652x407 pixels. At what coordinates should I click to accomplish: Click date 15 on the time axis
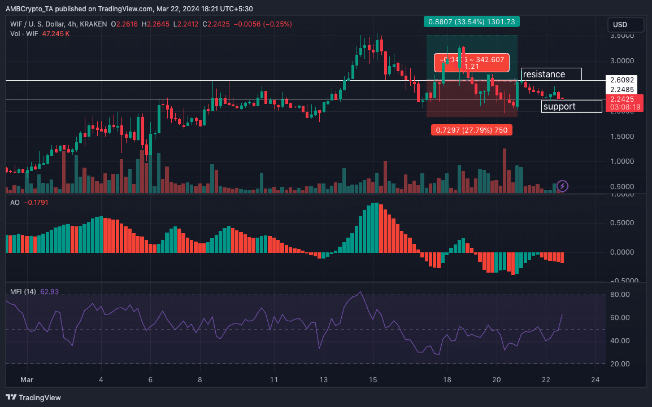coord(373,379)
